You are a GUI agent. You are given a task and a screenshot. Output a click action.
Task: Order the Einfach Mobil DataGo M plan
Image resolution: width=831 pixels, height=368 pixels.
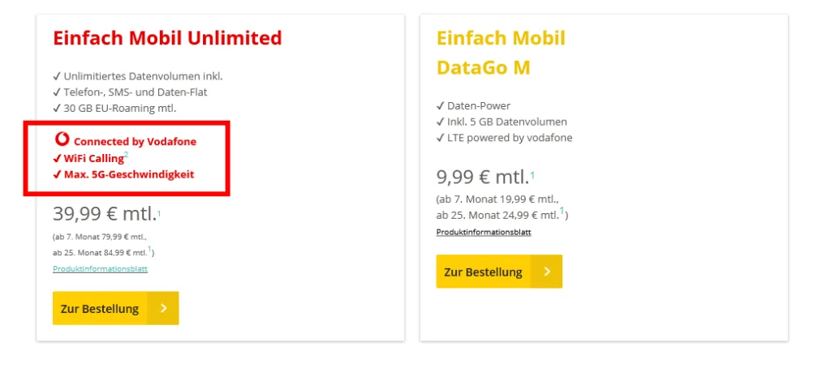[x=499, y=272]
